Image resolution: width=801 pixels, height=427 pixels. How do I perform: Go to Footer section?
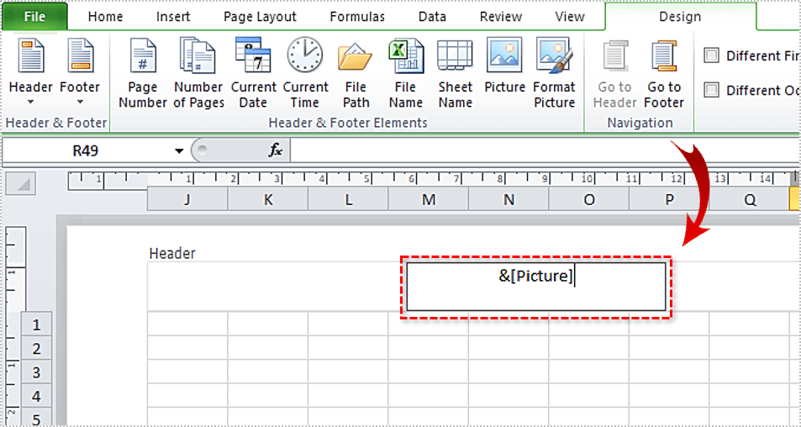pos(664,74)
